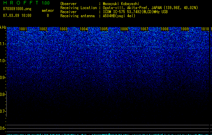
Task: Click the 1009 time marker
Action: point(185,29)
